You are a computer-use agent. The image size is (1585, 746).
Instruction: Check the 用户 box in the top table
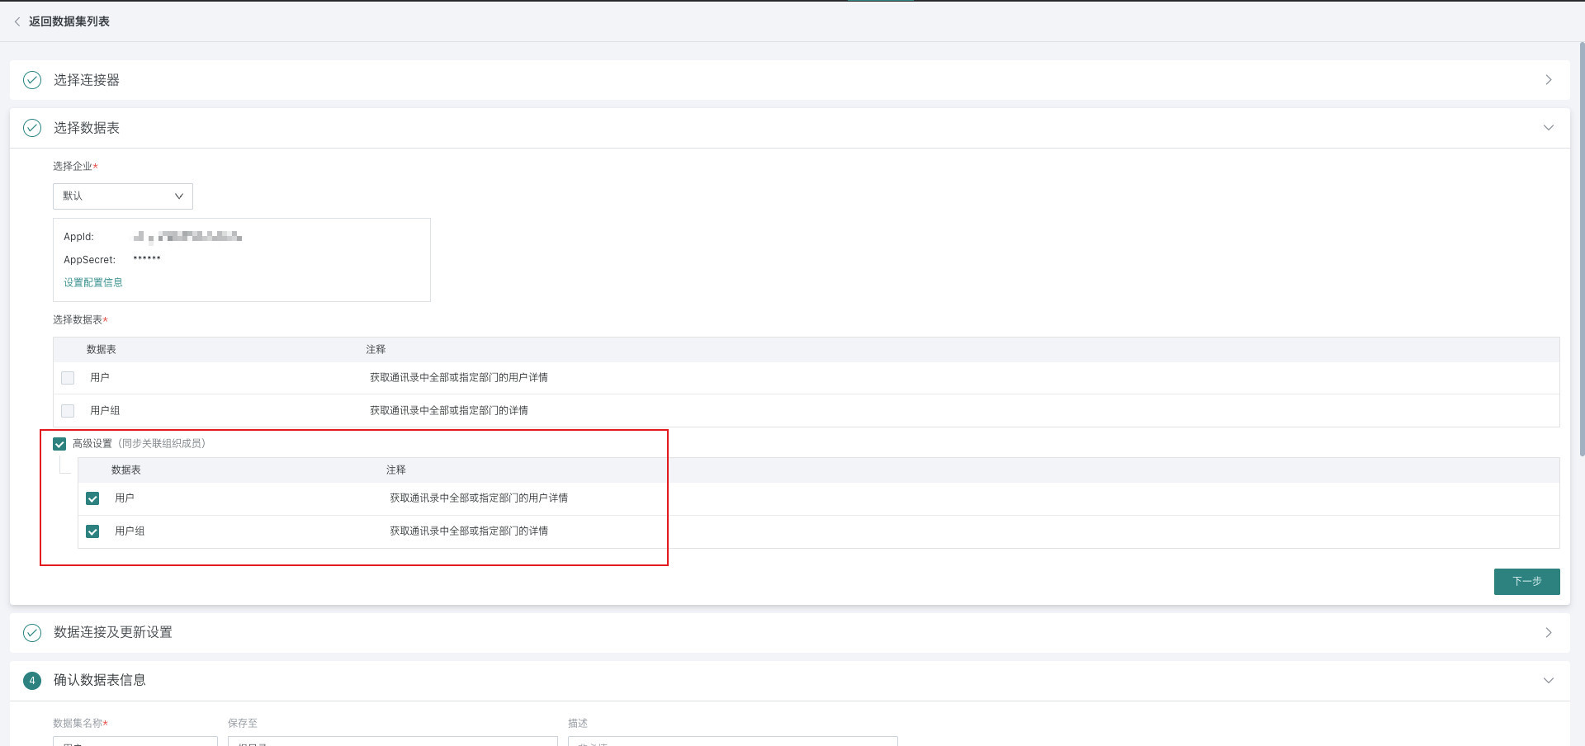coord(68,378)
